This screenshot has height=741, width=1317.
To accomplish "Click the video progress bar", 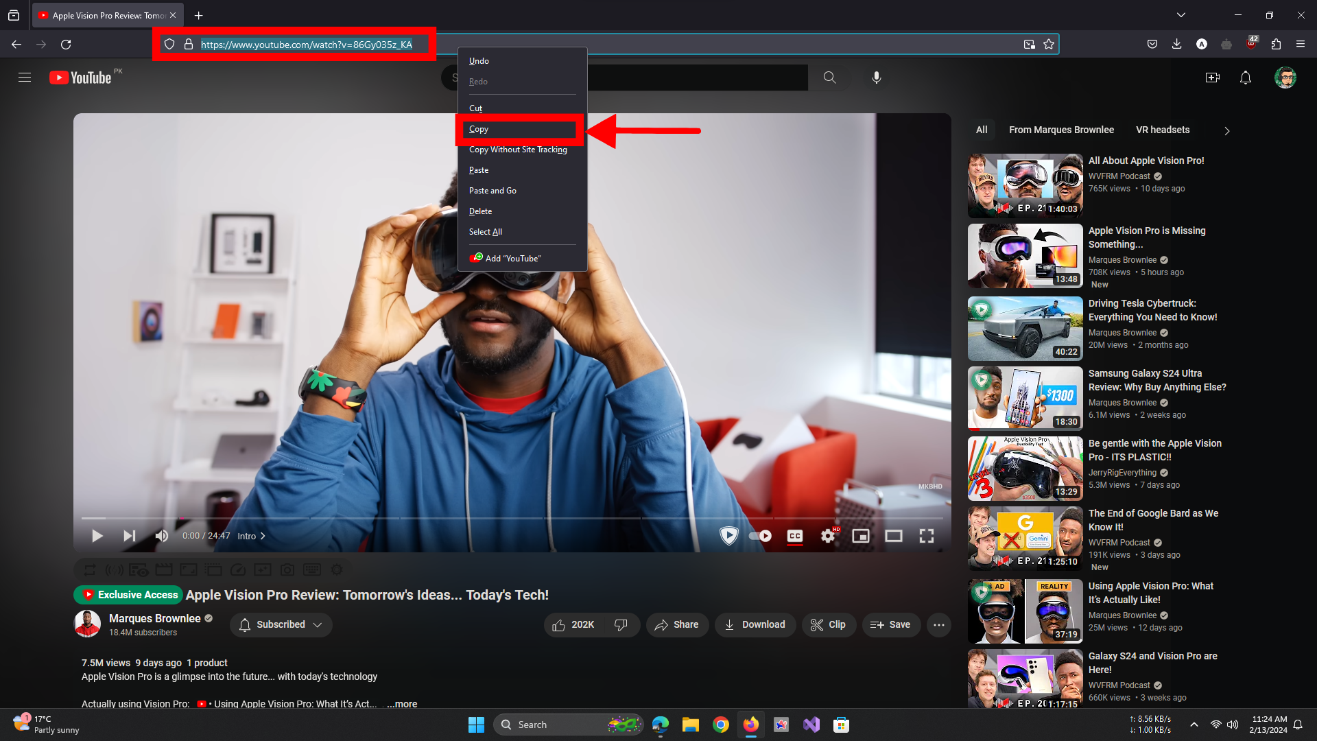I will coord(480,518).
